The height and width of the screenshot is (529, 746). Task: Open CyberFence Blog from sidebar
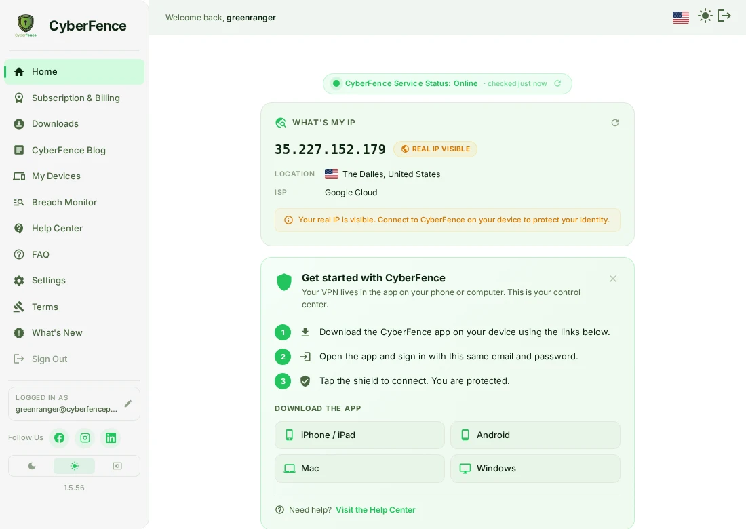click(x=74, y=150)
